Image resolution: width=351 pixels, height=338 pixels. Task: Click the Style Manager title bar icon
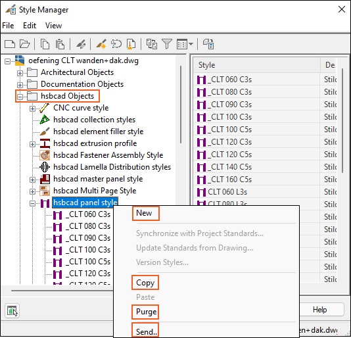point(11,10)
